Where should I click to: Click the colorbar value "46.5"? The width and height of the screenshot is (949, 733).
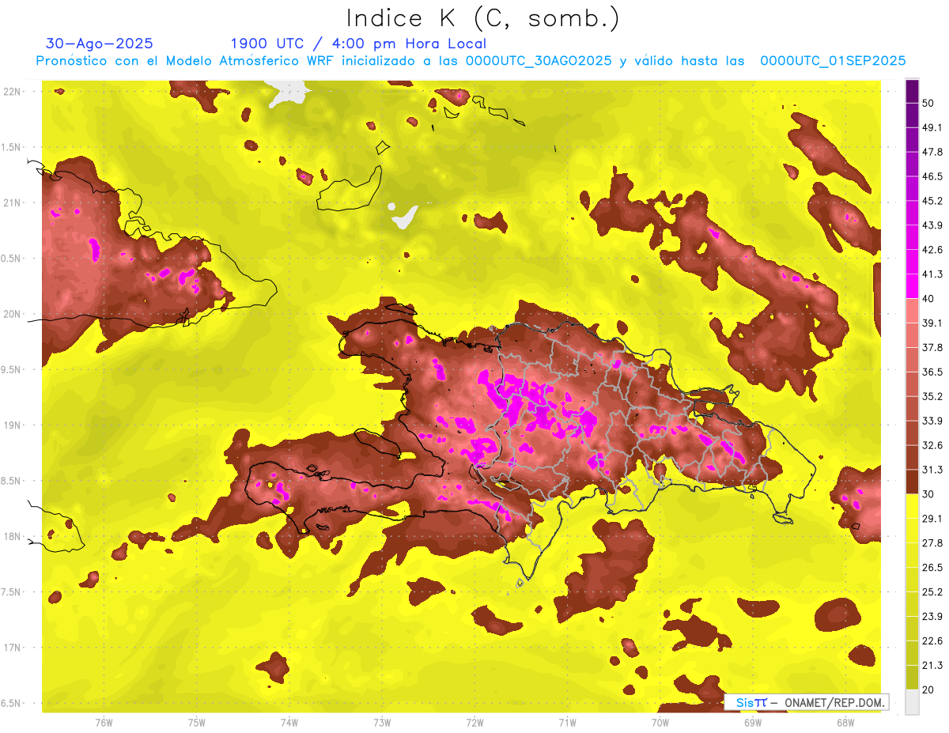(932, 176)
